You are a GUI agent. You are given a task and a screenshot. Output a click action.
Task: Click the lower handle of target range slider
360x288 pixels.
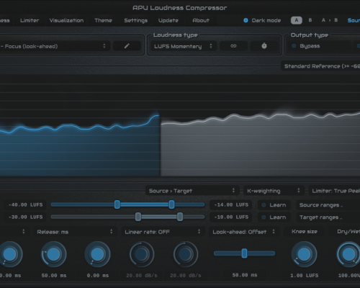[x=138, y=217]
